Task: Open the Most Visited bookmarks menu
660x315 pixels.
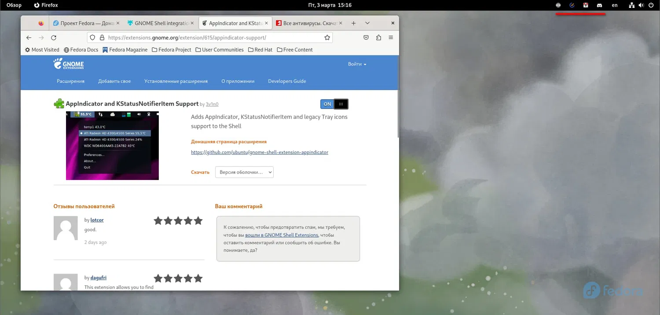Action: click(x=42, y=50)
